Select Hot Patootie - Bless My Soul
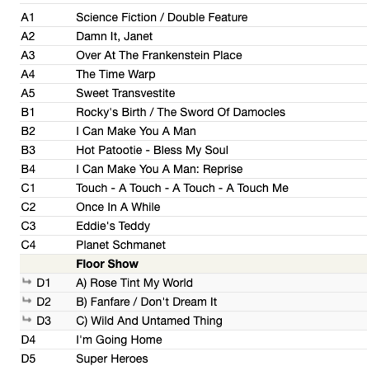This screenshot has width=367, height=367. point(152,150)
